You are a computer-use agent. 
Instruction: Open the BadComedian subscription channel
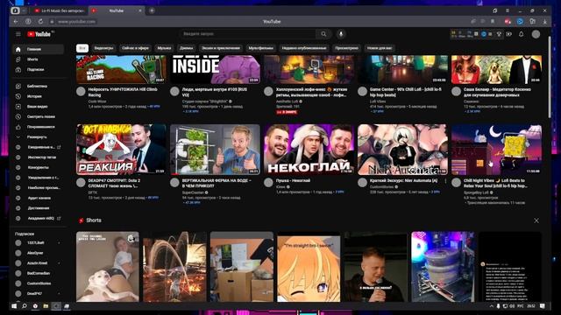[x=38, y=273]
